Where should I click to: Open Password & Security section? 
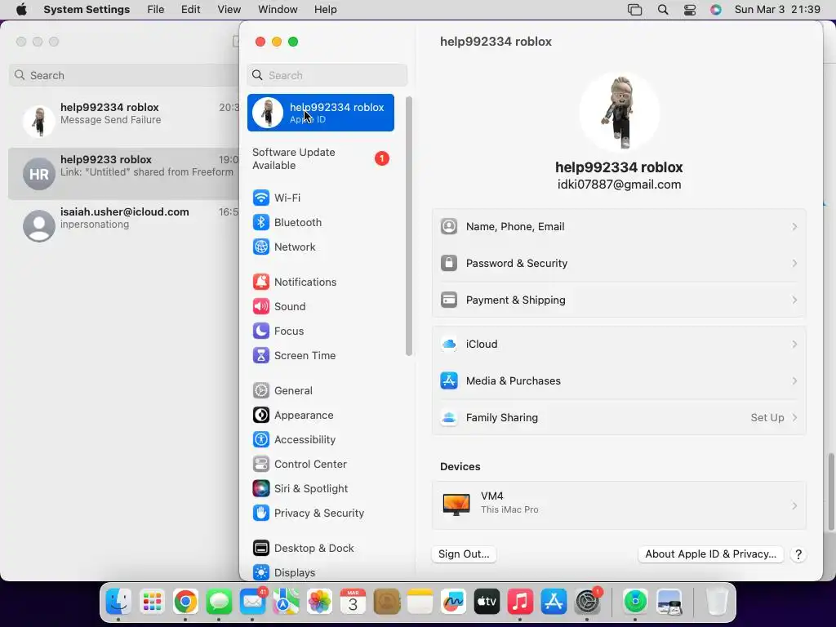619,264
